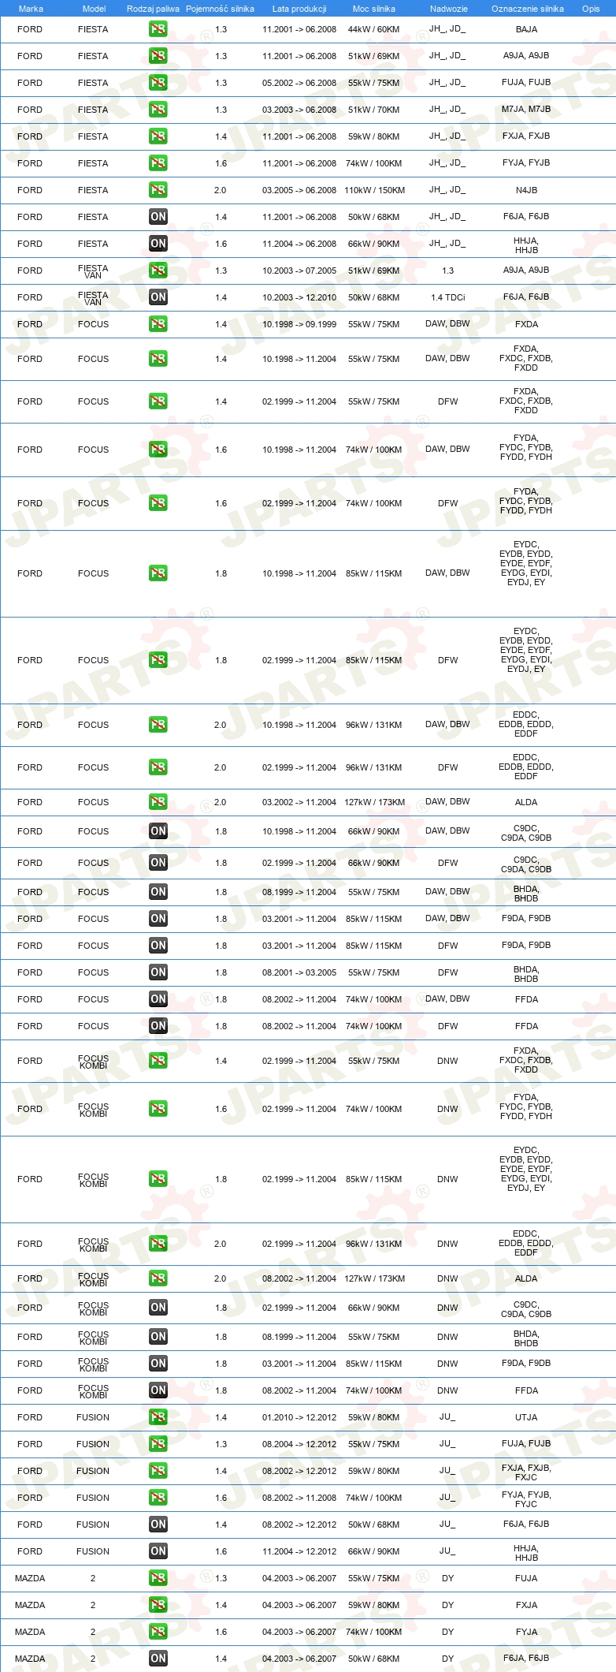
Task: Click the Lata produkcji column header
Action: pos(299,9)
